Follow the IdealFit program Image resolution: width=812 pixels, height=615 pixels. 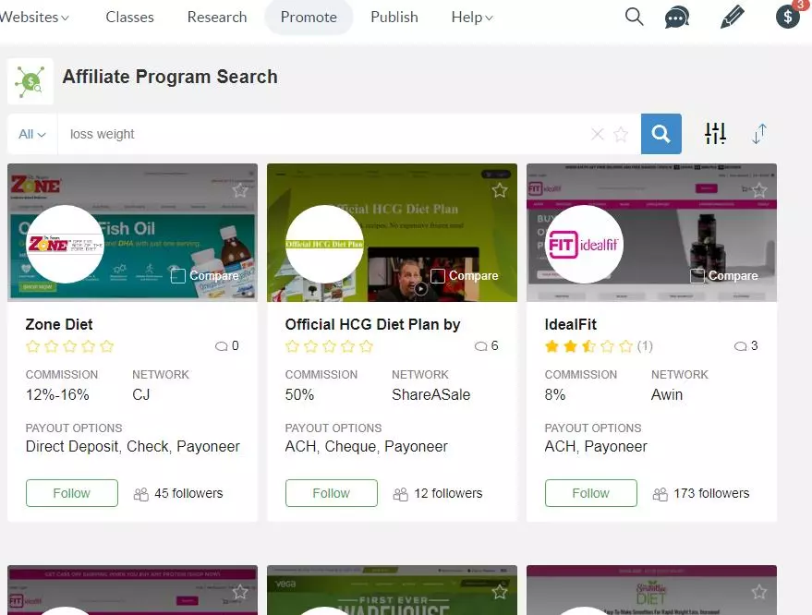pos(591,493)
